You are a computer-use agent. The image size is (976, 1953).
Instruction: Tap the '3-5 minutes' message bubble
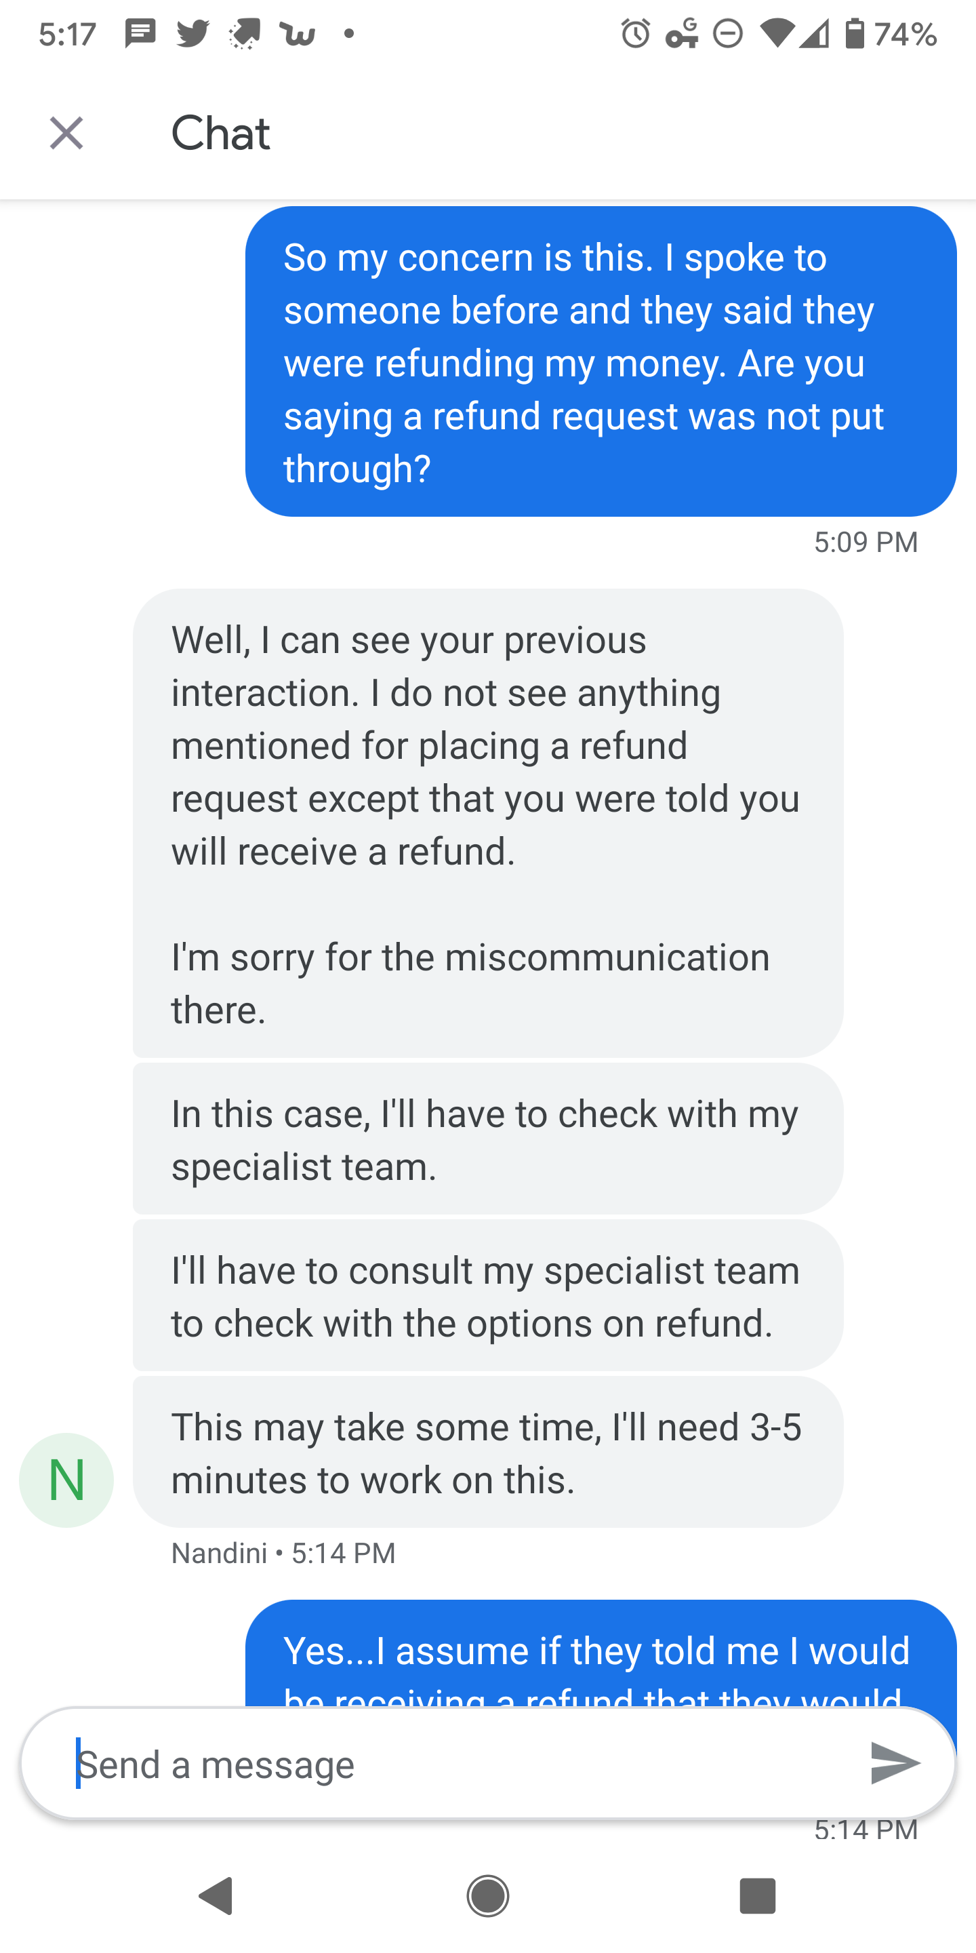[x=488, y=1452]
